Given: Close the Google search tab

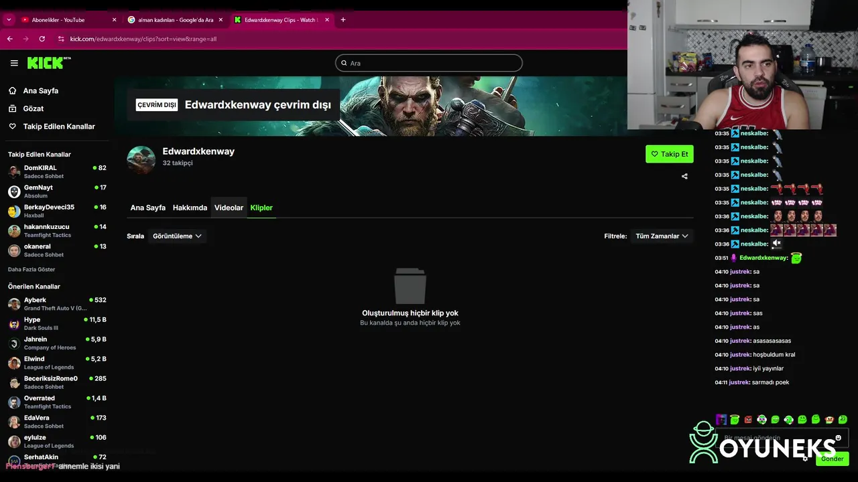Looking at the screenshot, I should click(x=221, y=19).
